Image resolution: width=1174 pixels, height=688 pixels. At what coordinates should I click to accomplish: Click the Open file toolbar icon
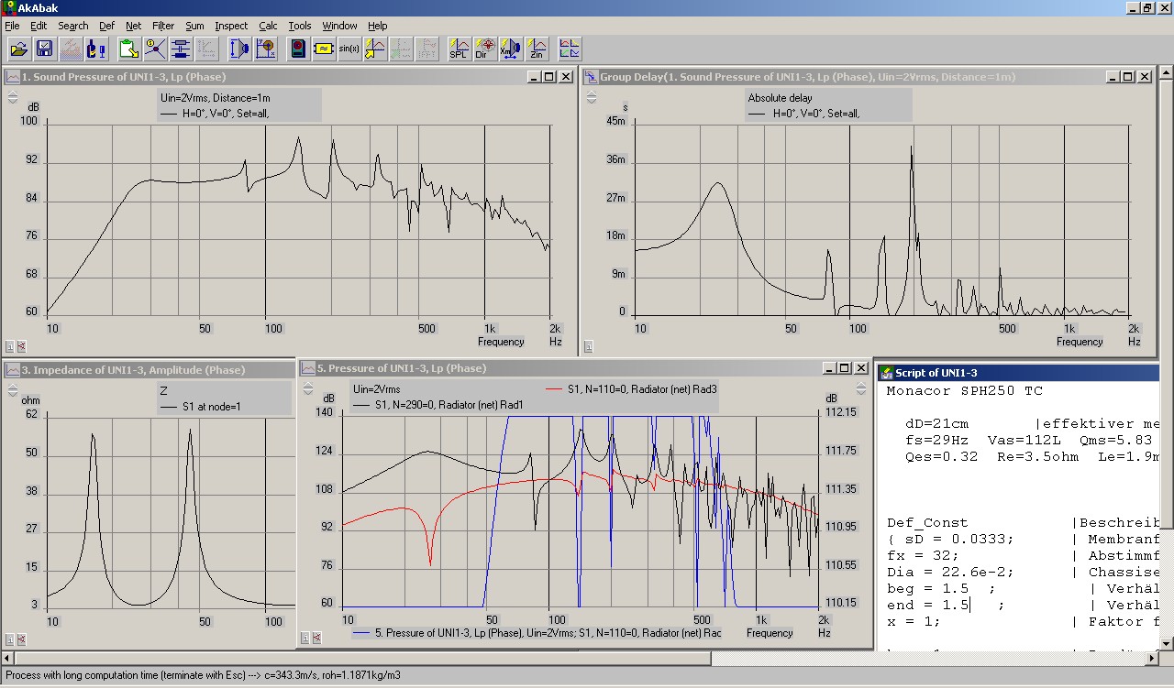(19, 49)
